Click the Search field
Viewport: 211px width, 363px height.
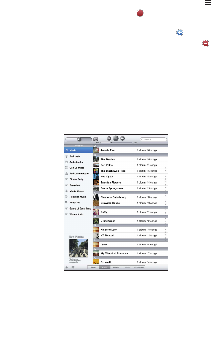click(x=153, y=139)
